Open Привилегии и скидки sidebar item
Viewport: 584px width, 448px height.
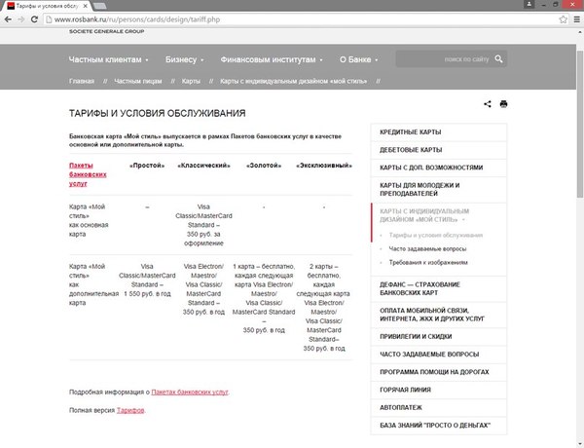coord(439,337)
